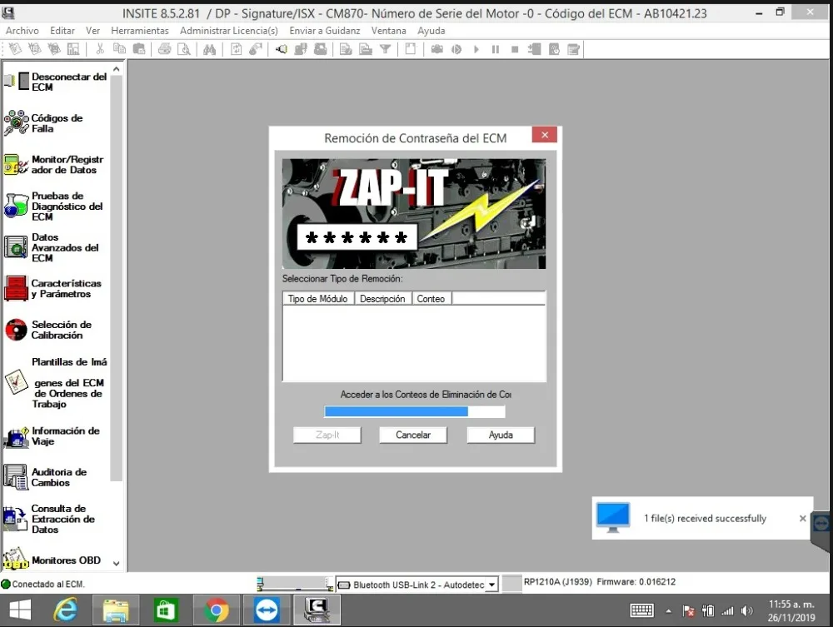Open the on-screen keyboard tray icon
Screen dimensions: 833x627
641,610
